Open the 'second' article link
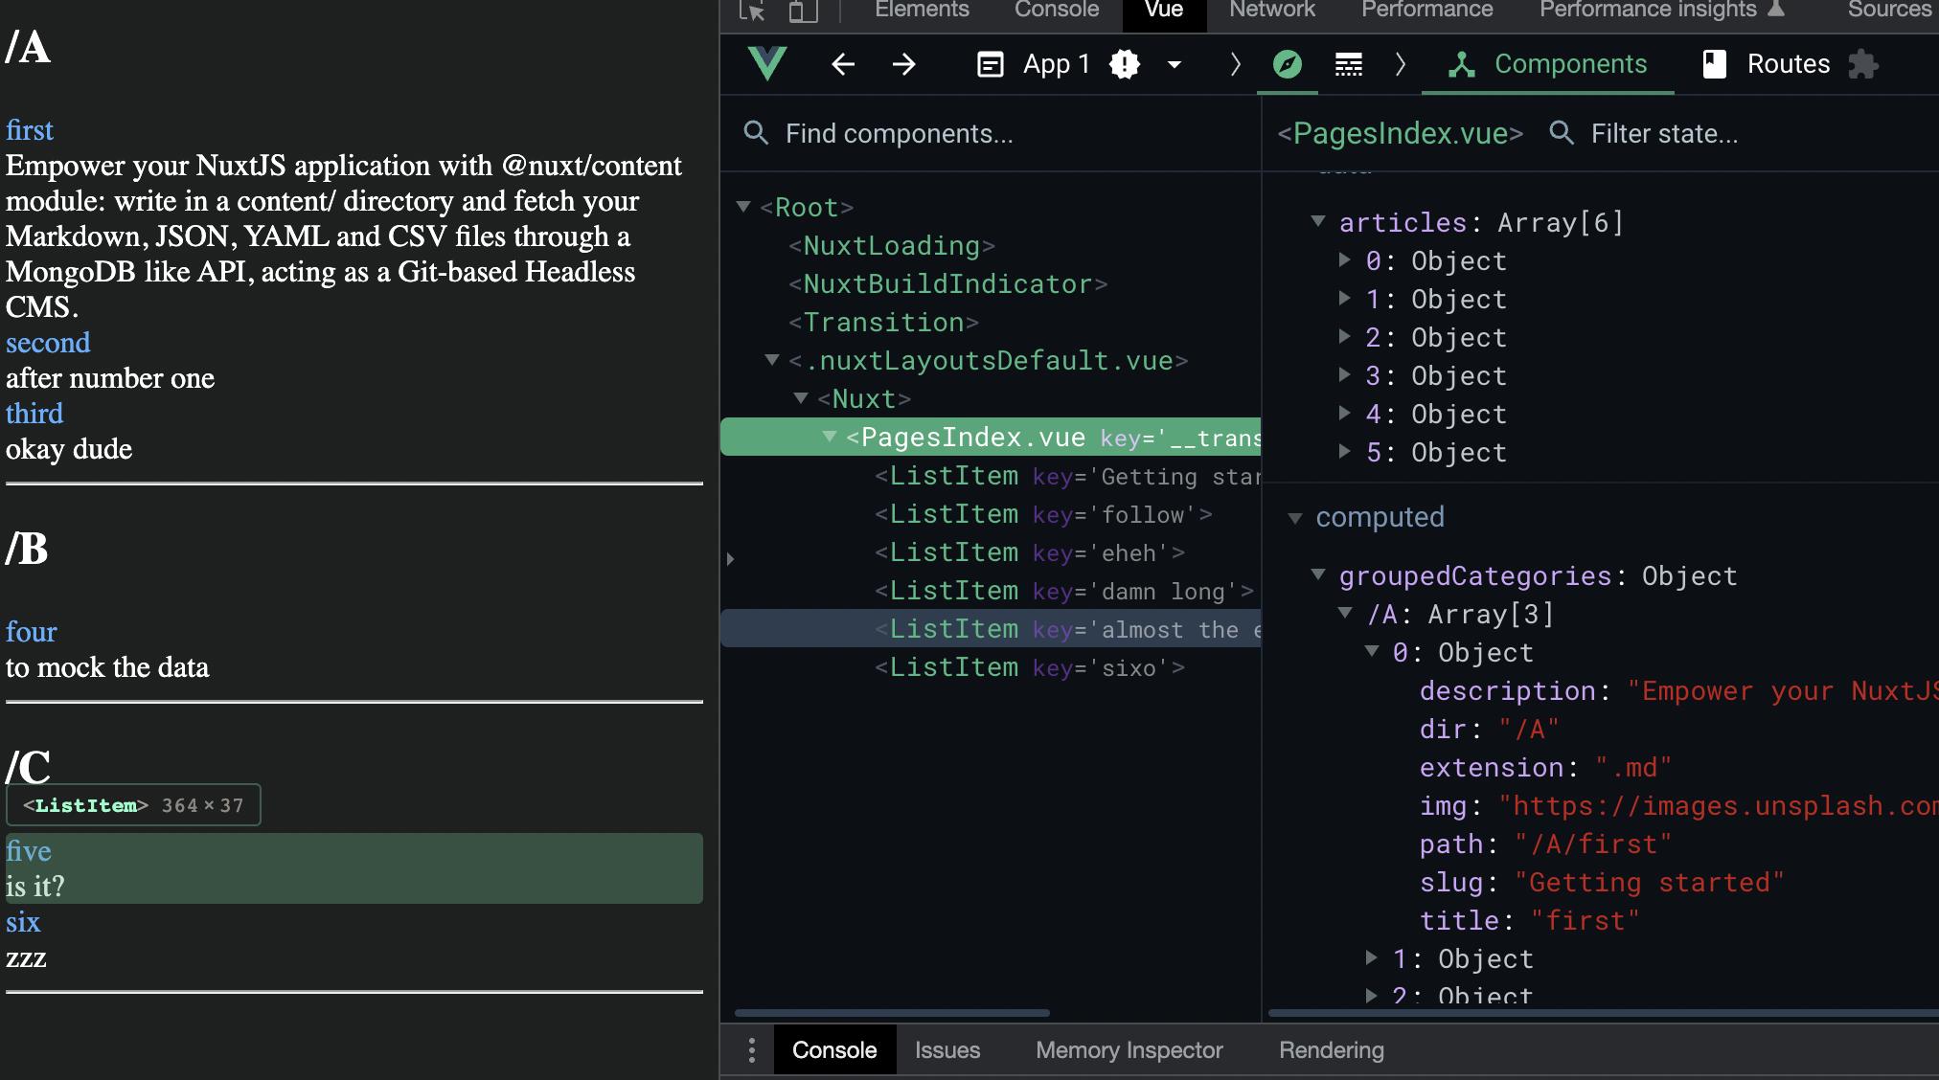1939x1080 pixels. 48,343
